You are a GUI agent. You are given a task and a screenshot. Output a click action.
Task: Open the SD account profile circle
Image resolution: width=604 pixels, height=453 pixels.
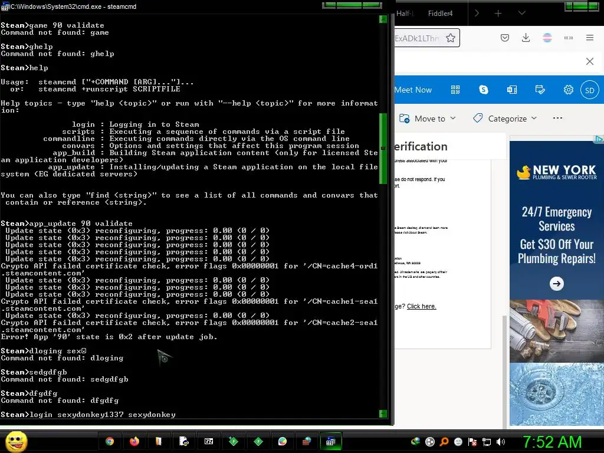pos(590,90)
